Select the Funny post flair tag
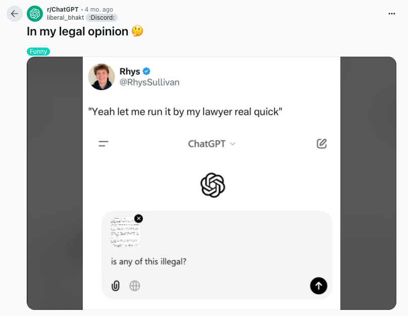The width and height of the screenshot is (408, 316). click(x=38, y=52)
